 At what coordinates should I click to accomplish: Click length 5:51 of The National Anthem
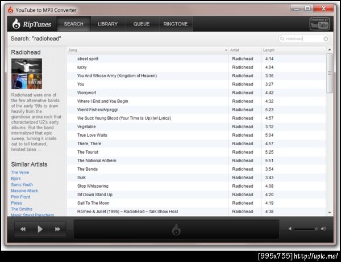(269, 160)
